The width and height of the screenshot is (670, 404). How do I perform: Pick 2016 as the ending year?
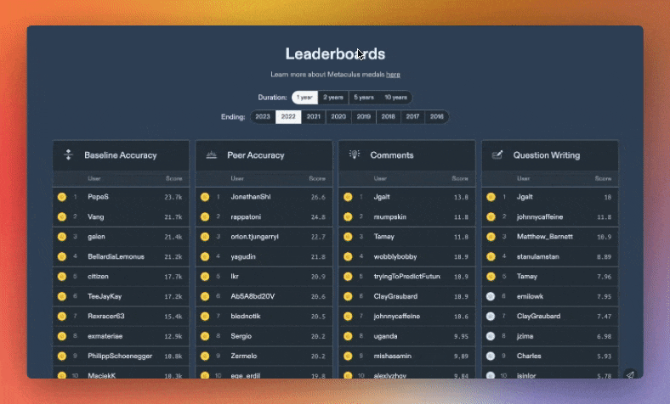436,117
